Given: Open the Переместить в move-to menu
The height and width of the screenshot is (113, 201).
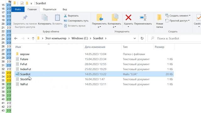Looking at the screenshot, I should 99,21.
